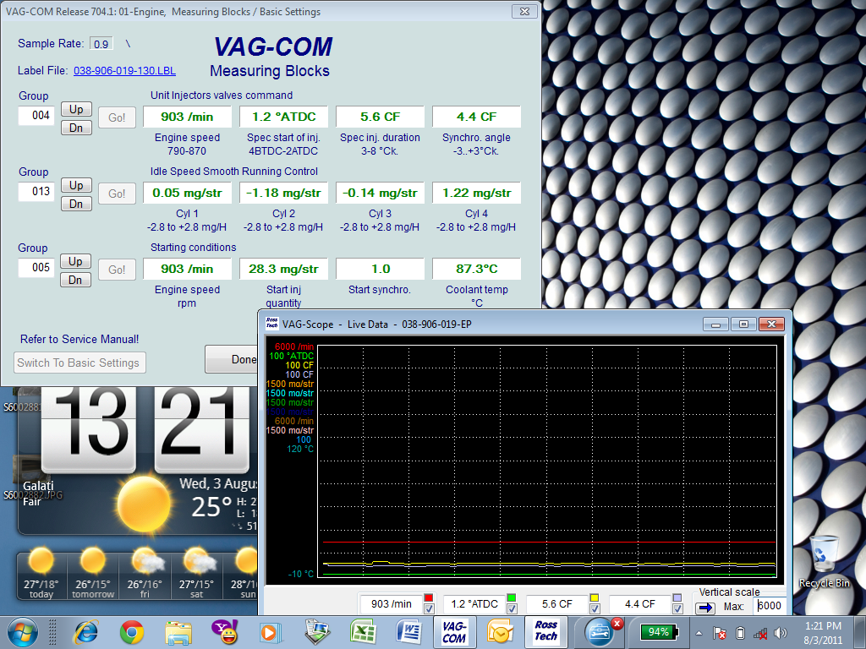Click the Group 004 number field

point(36,115)
